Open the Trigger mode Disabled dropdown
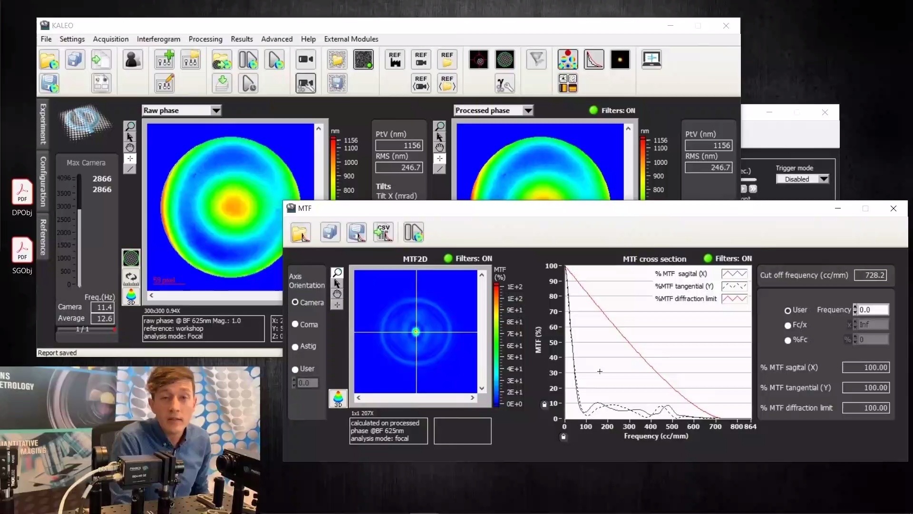The image size is (913, 514). coord(823,179)
